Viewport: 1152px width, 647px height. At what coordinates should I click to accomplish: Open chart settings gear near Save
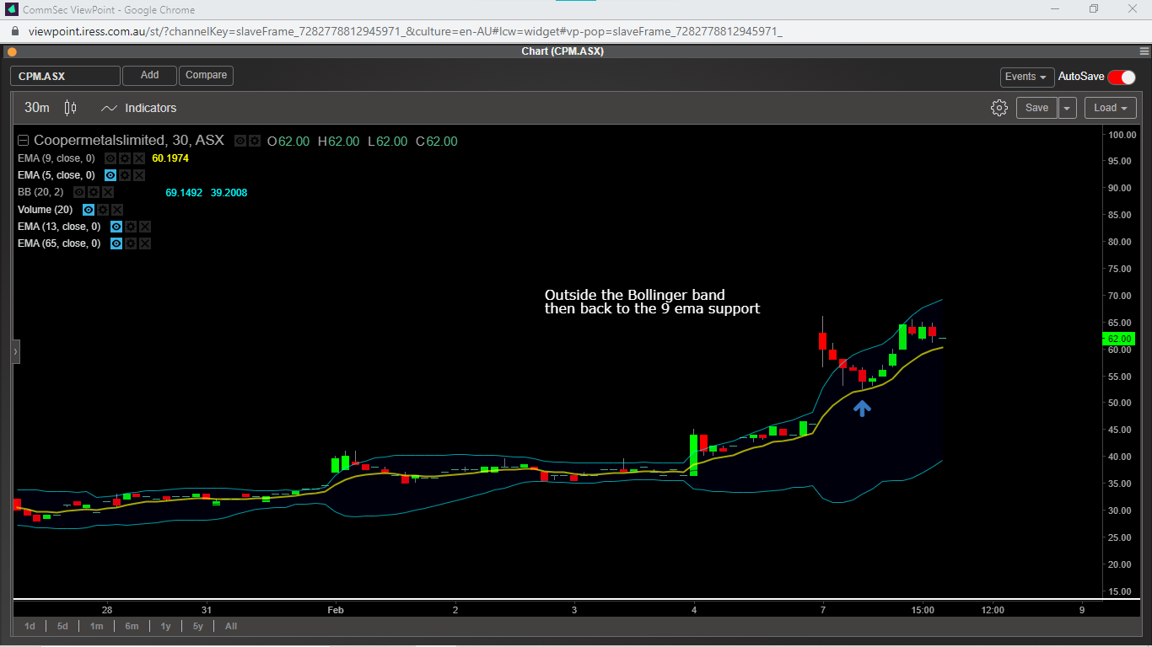(x=999, y=108)
